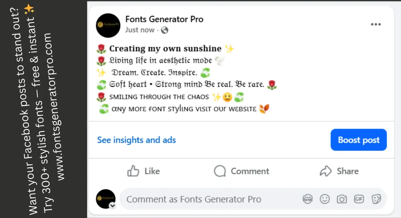Open the sticker picker in the comment bar

(x=376, y=199)
